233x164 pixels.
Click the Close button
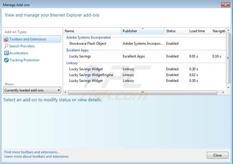[217, 155]
